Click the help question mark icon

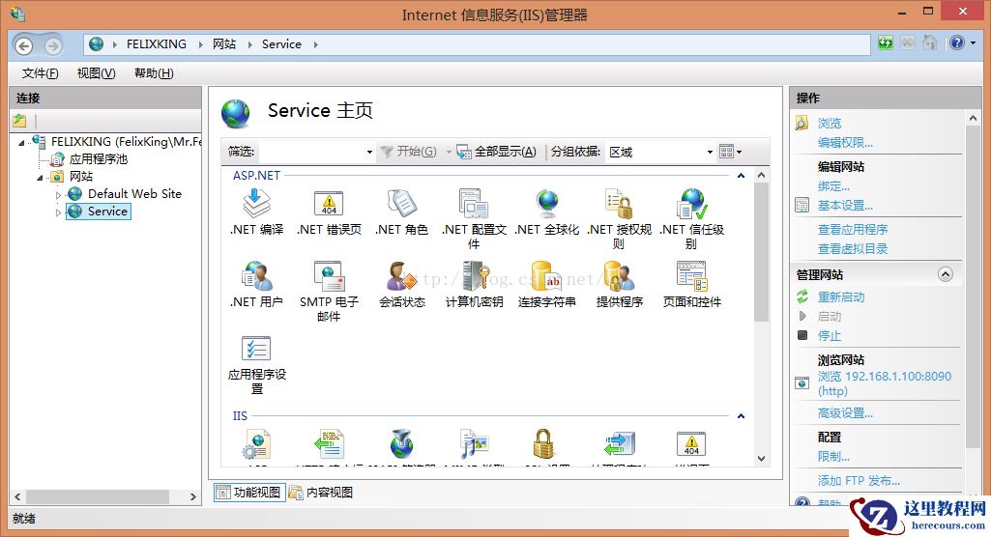point(957,42)
